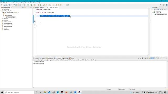Image resolution: width=168 pixels, height=94 pixels.
Task: Open the Run button dropdown arrow
Action: 30,5
